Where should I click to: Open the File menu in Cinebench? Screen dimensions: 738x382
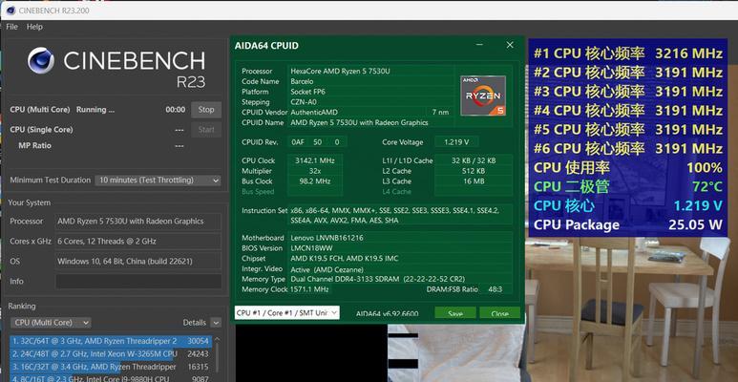[11, 27]
